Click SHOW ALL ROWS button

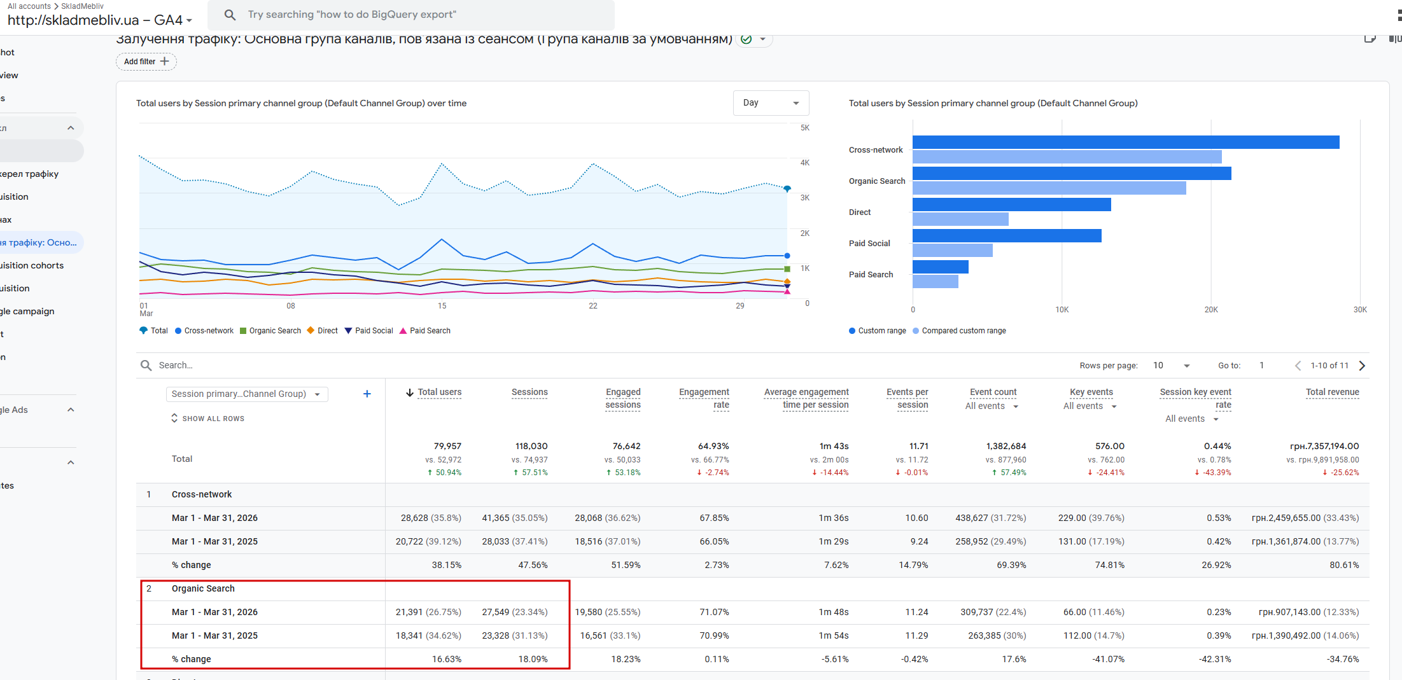pyautogui.click(x=207, y=419)
